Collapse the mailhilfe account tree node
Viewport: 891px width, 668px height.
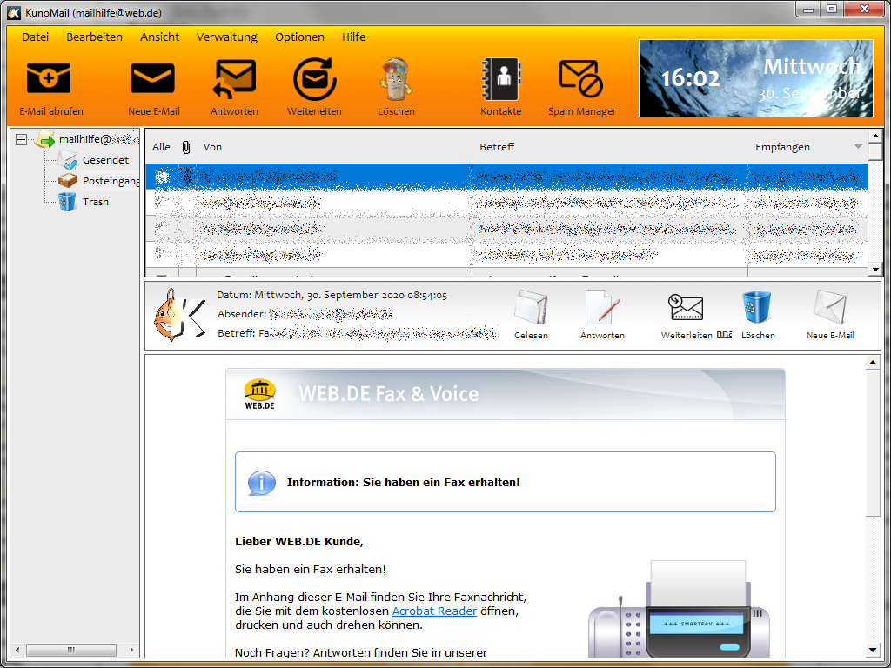[22, 139]
